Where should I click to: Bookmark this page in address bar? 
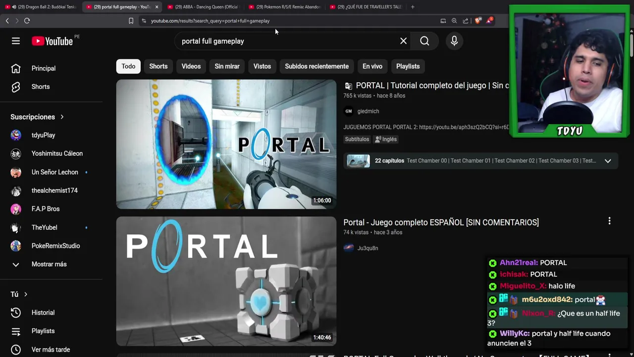[x=131, y=21]
